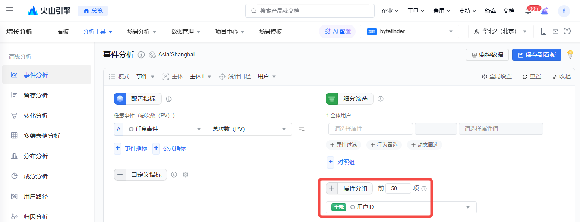Image resolution: width=580 pixels, height=222 pixels.
Task: Click the lightbulb tips icon
Action: pyautogui.click(x=570, y=55)
